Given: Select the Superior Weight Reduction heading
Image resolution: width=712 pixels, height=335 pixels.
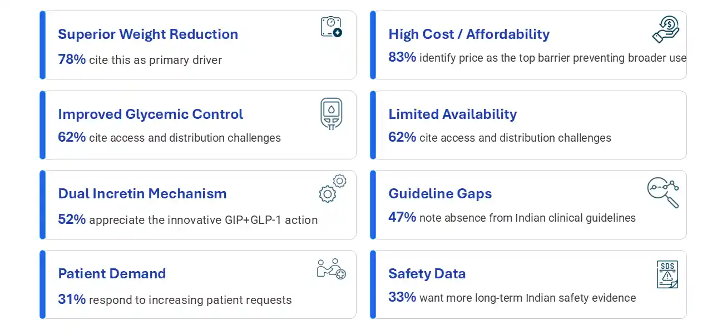Looking at the screenshot, I should point(148,34).
